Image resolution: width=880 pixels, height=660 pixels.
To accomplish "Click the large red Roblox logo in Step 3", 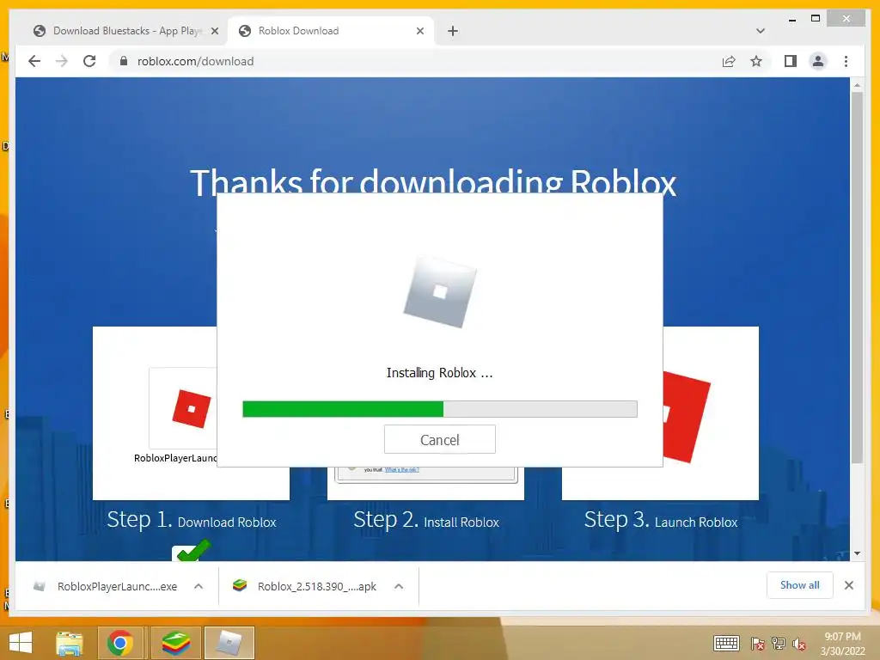I will (686, 417).
